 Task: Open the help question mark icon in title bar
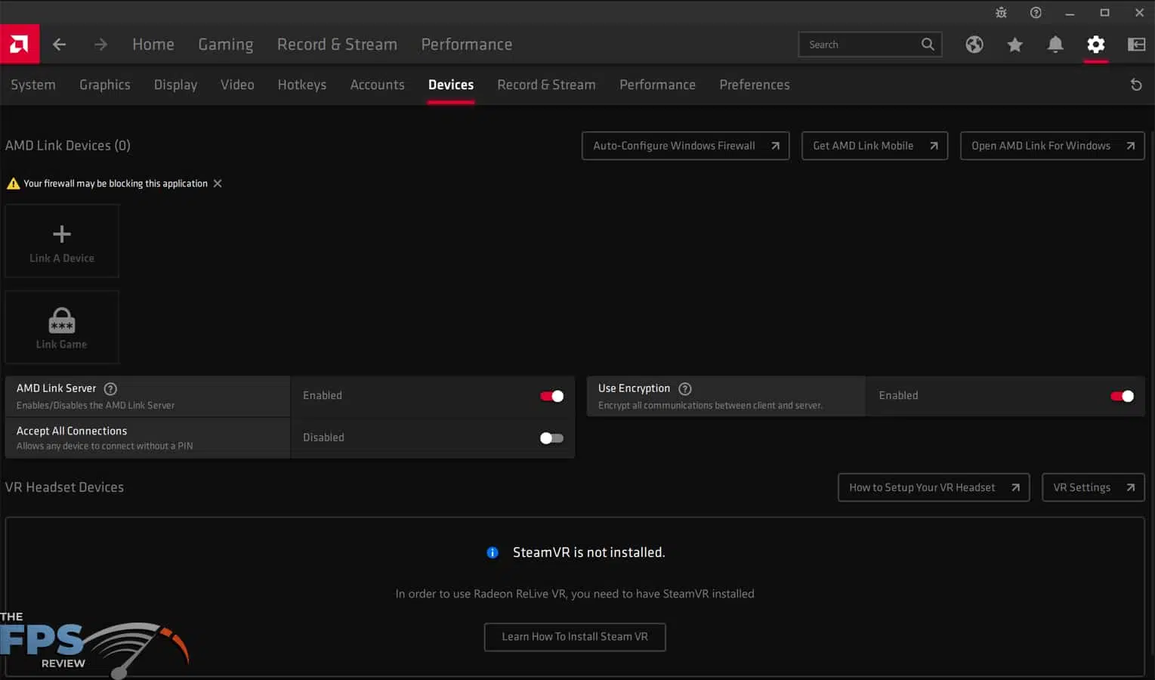coord(1036,12)
